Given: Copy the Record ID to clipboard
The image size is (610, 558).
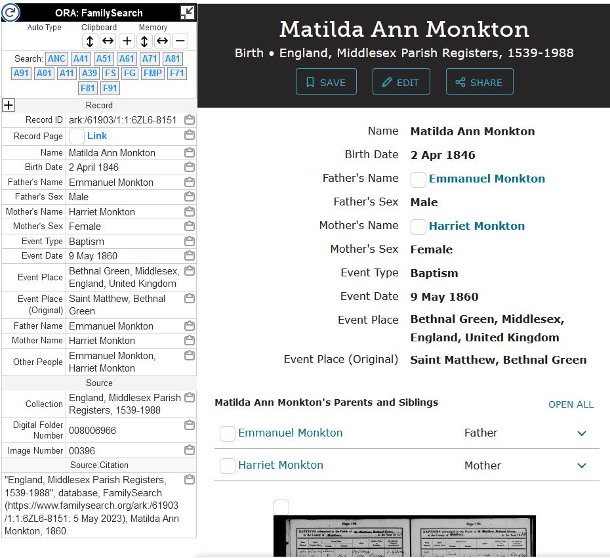Looking at the screenshot, I should coord(189,120).
